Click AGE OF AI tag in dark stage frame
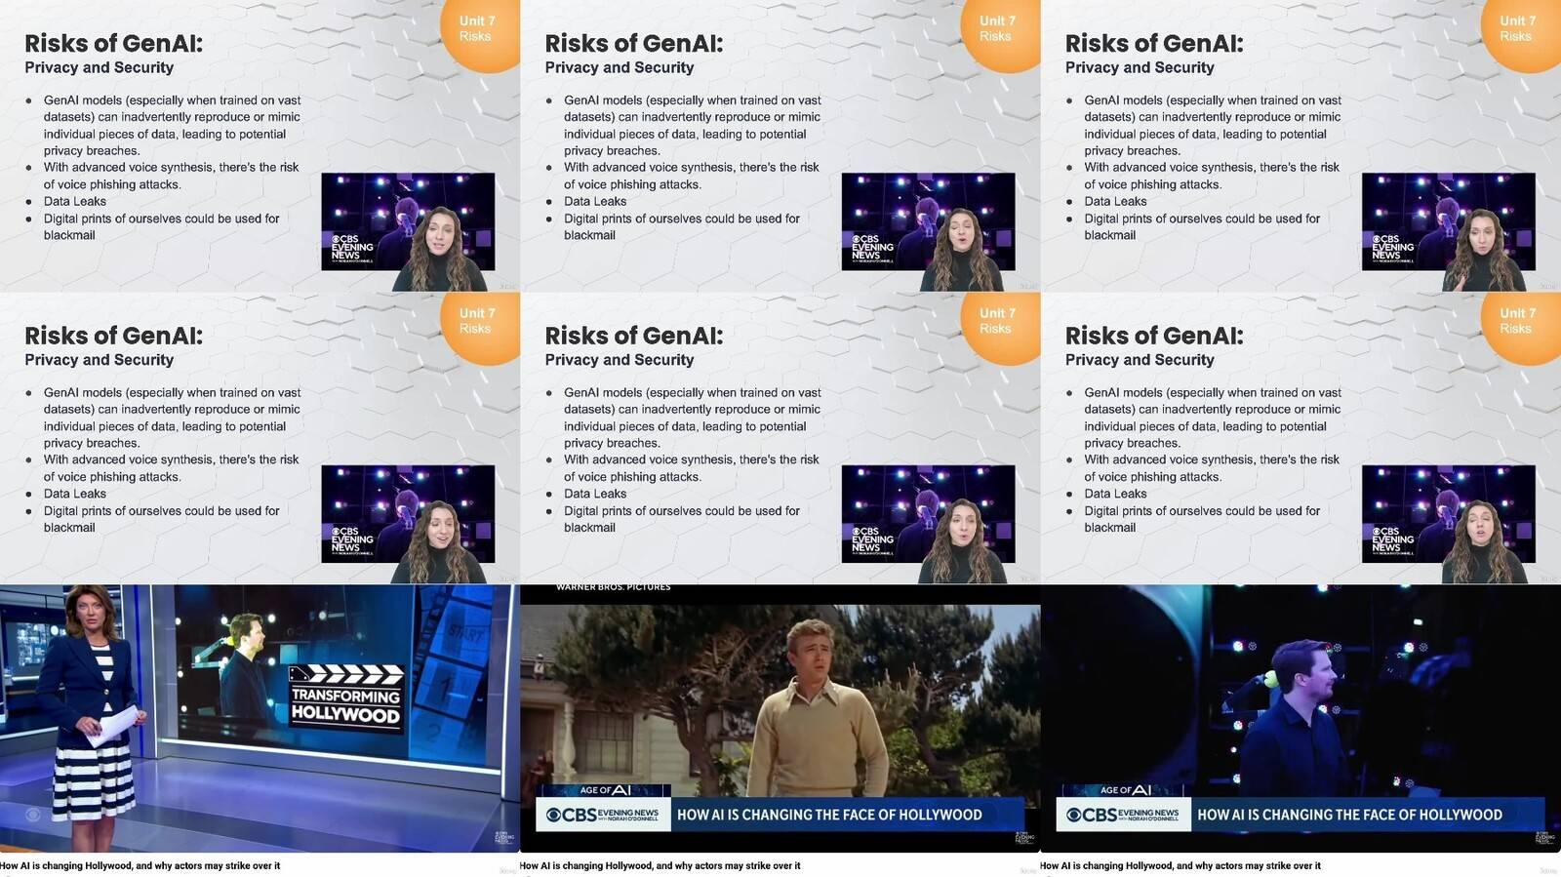The height and width of the screenshot is (877, 1561). tap(1125, 790)
